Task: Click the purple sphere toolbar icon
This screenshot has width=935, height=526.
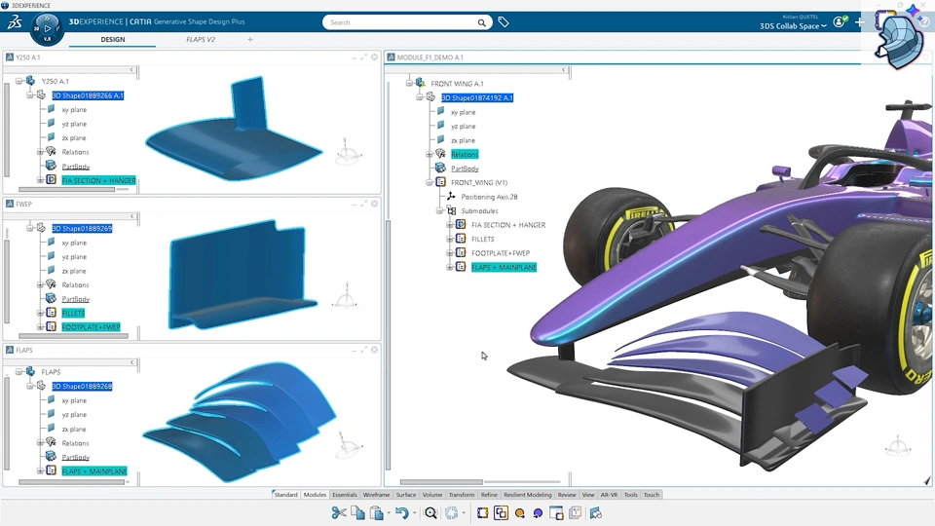Action: 538,513
